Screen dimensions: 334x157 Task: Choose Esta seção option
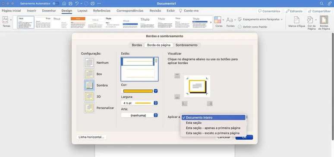click(x=214, y=122)
